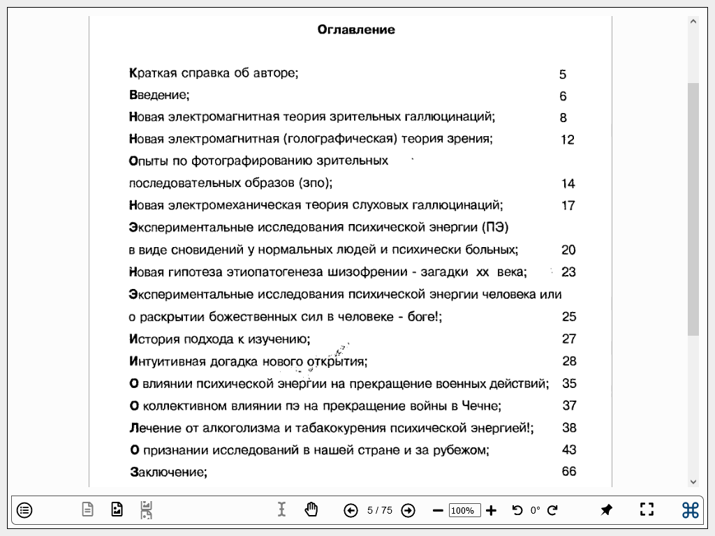Click the прекращение военных действий entry
The image size is (715, 536).
[x=339, y=384]
